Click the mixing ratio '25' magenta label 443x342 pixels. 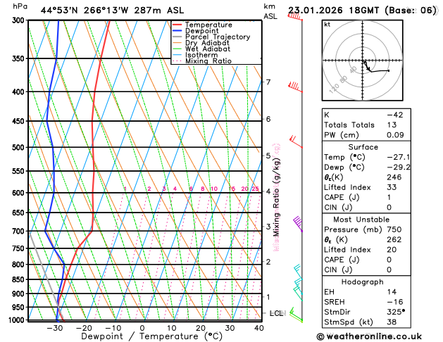(x=255, y=189)
